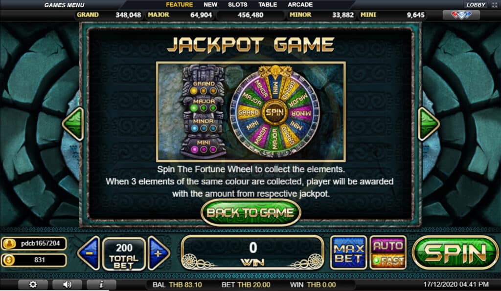The image size is (501, 291).
Task: Click the Max Bet button
Action: [x=348, y=253]
